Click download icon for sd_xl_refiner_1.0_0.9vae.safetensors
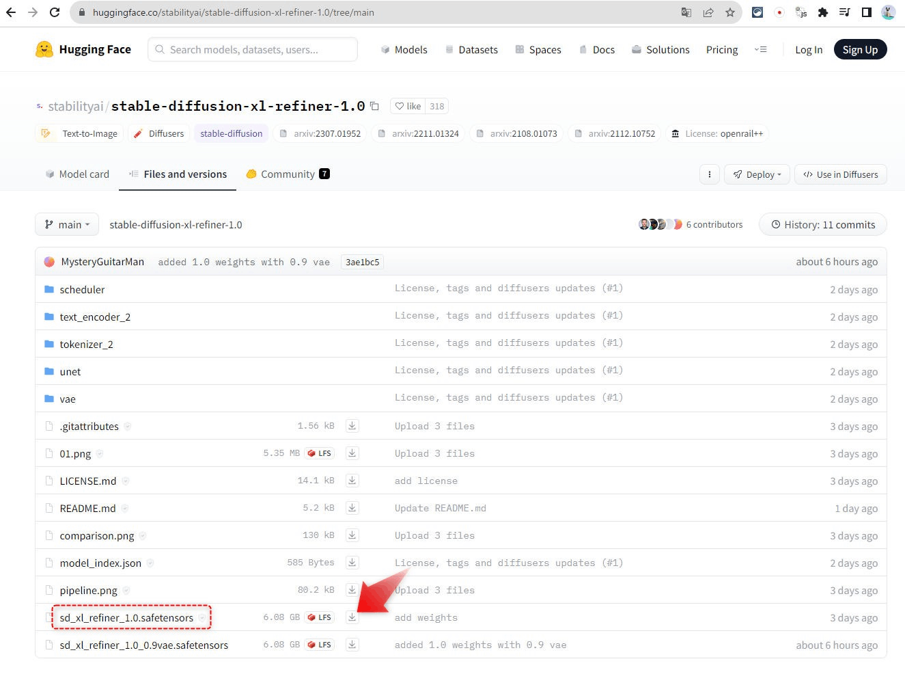Image resolution: width=905 pixels, height=685 pixels. 352,645
